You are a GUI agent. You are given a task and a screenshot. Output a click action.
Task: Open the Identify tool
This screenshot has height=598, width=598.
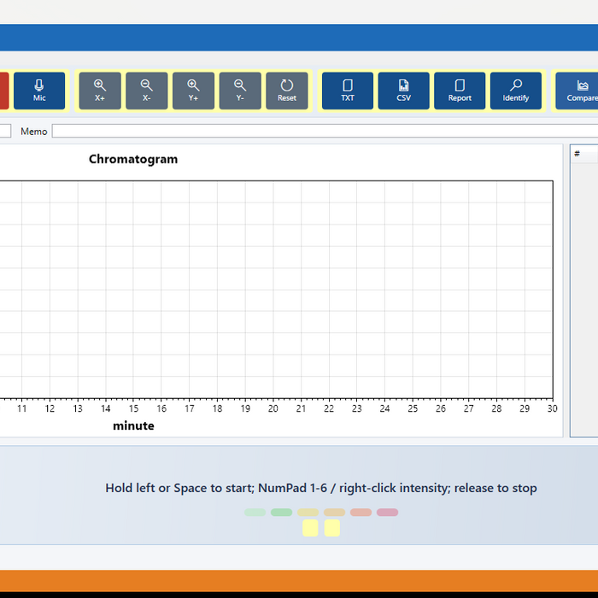click(516, 91)
